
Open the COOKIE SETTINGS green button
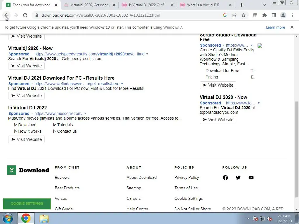coord(27,204)
